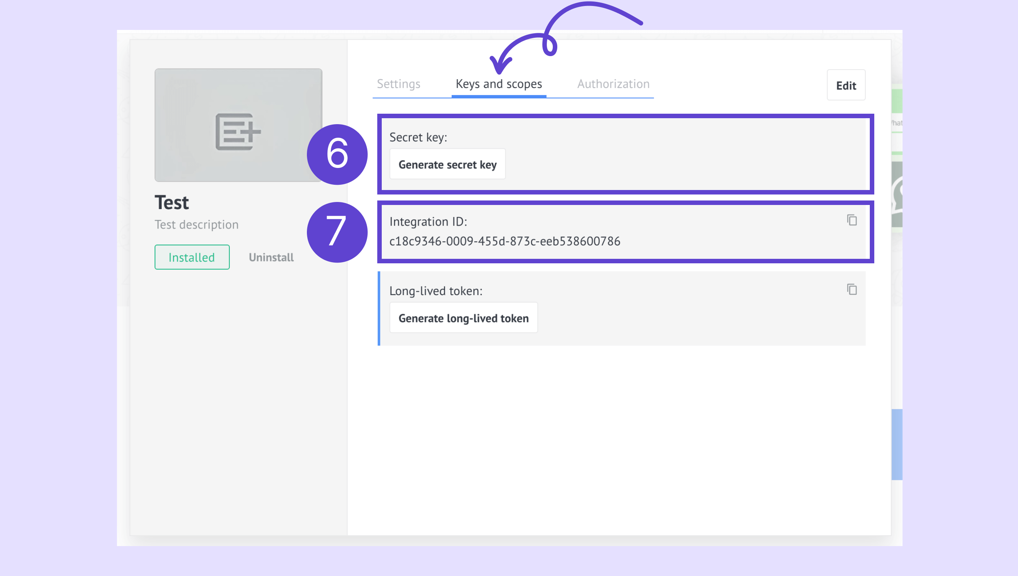
Task: Click the Long-lived token label
Action: 436,291
